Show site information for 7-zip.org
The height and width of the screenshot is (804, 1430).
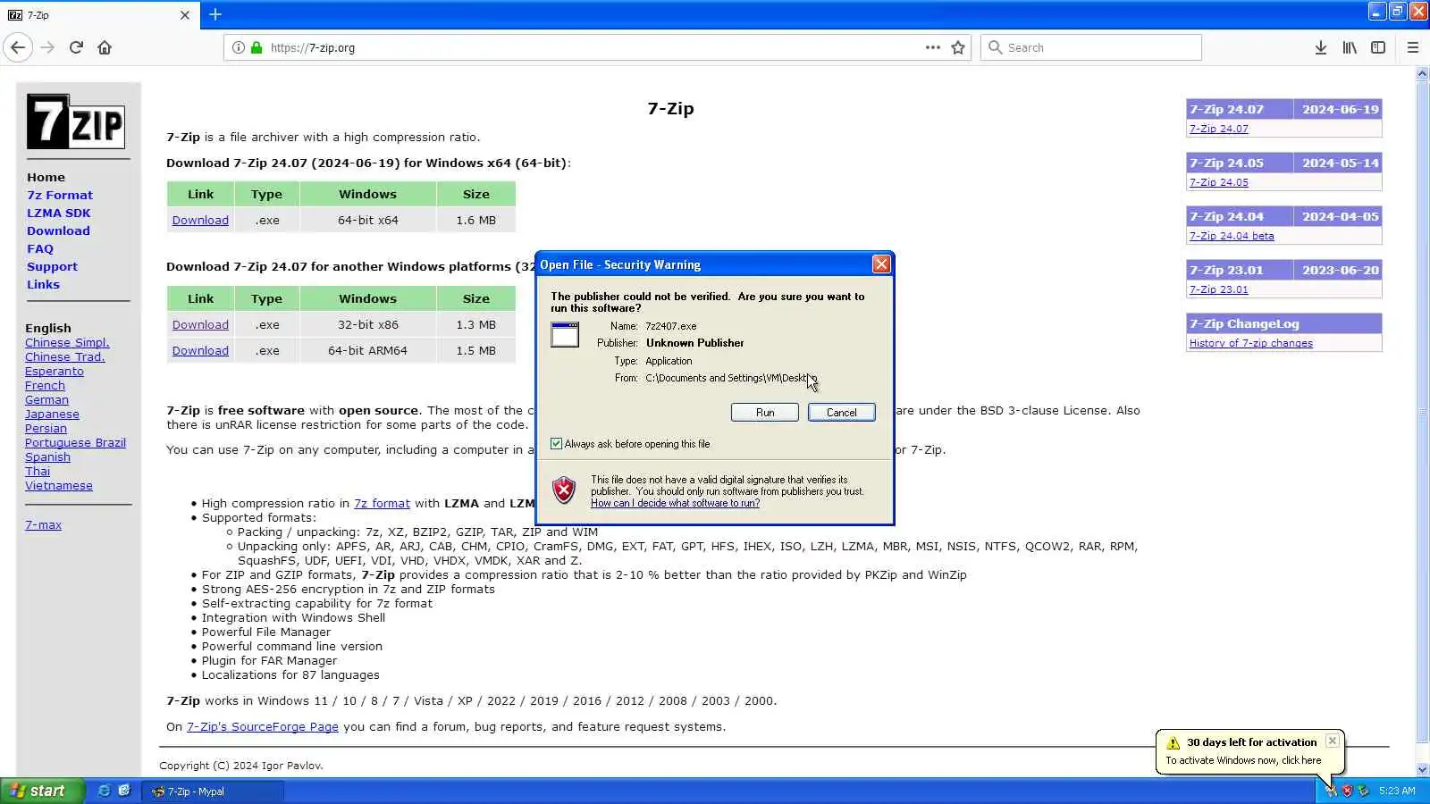click(238, 47)
